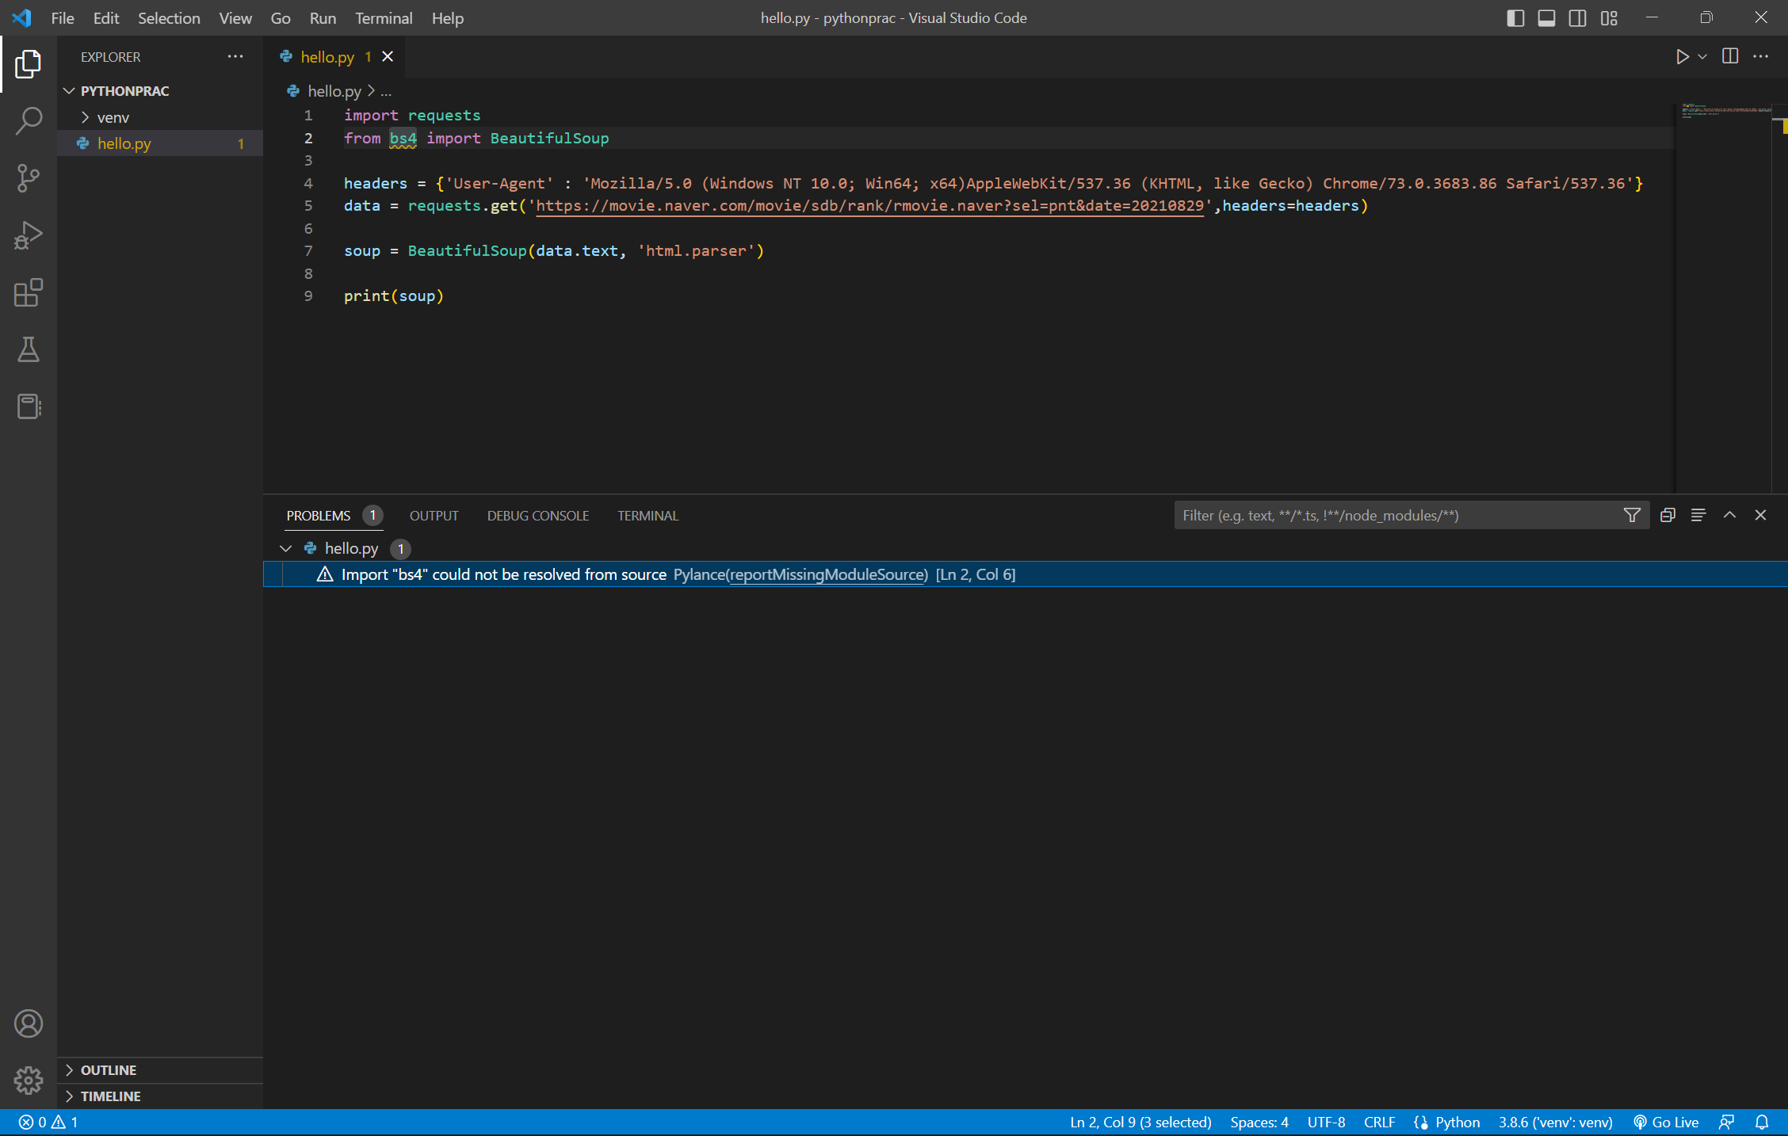Switch to the OUTPUT panel tab
Screen dimensions: 1788x1136
pyautogui.click(x=434, y=516)
